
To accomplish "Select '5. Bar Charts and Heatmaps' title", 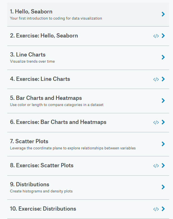I will pyautogui.click(x=46, y=98).
